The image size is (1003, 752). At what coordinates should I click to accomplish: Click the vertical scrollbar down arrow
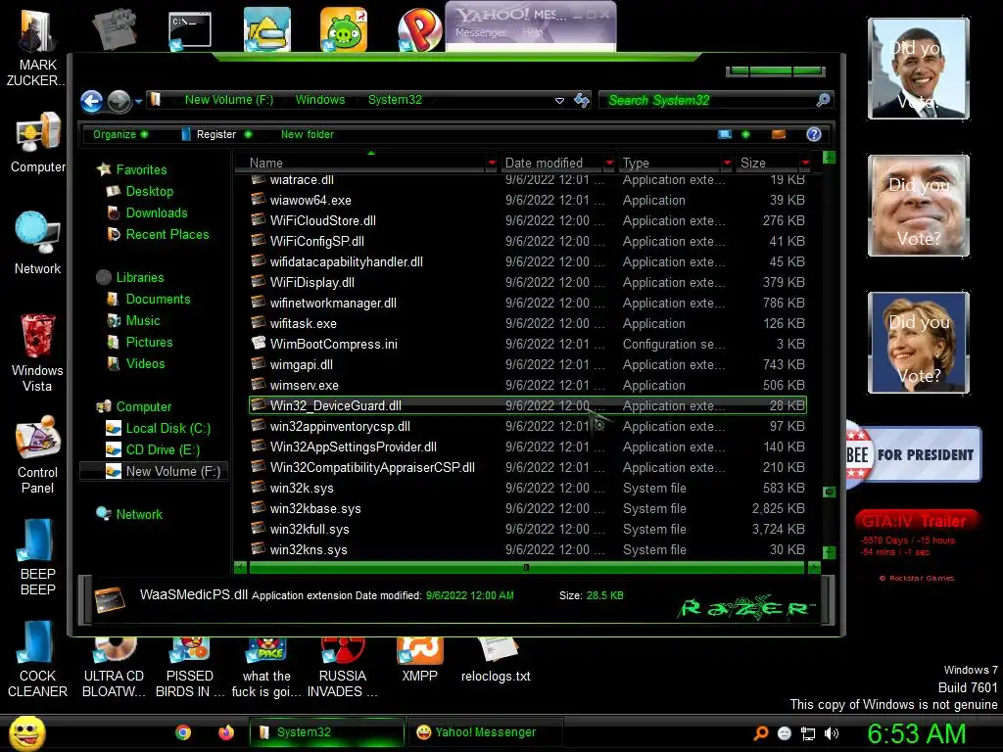[x=829, y=553]
